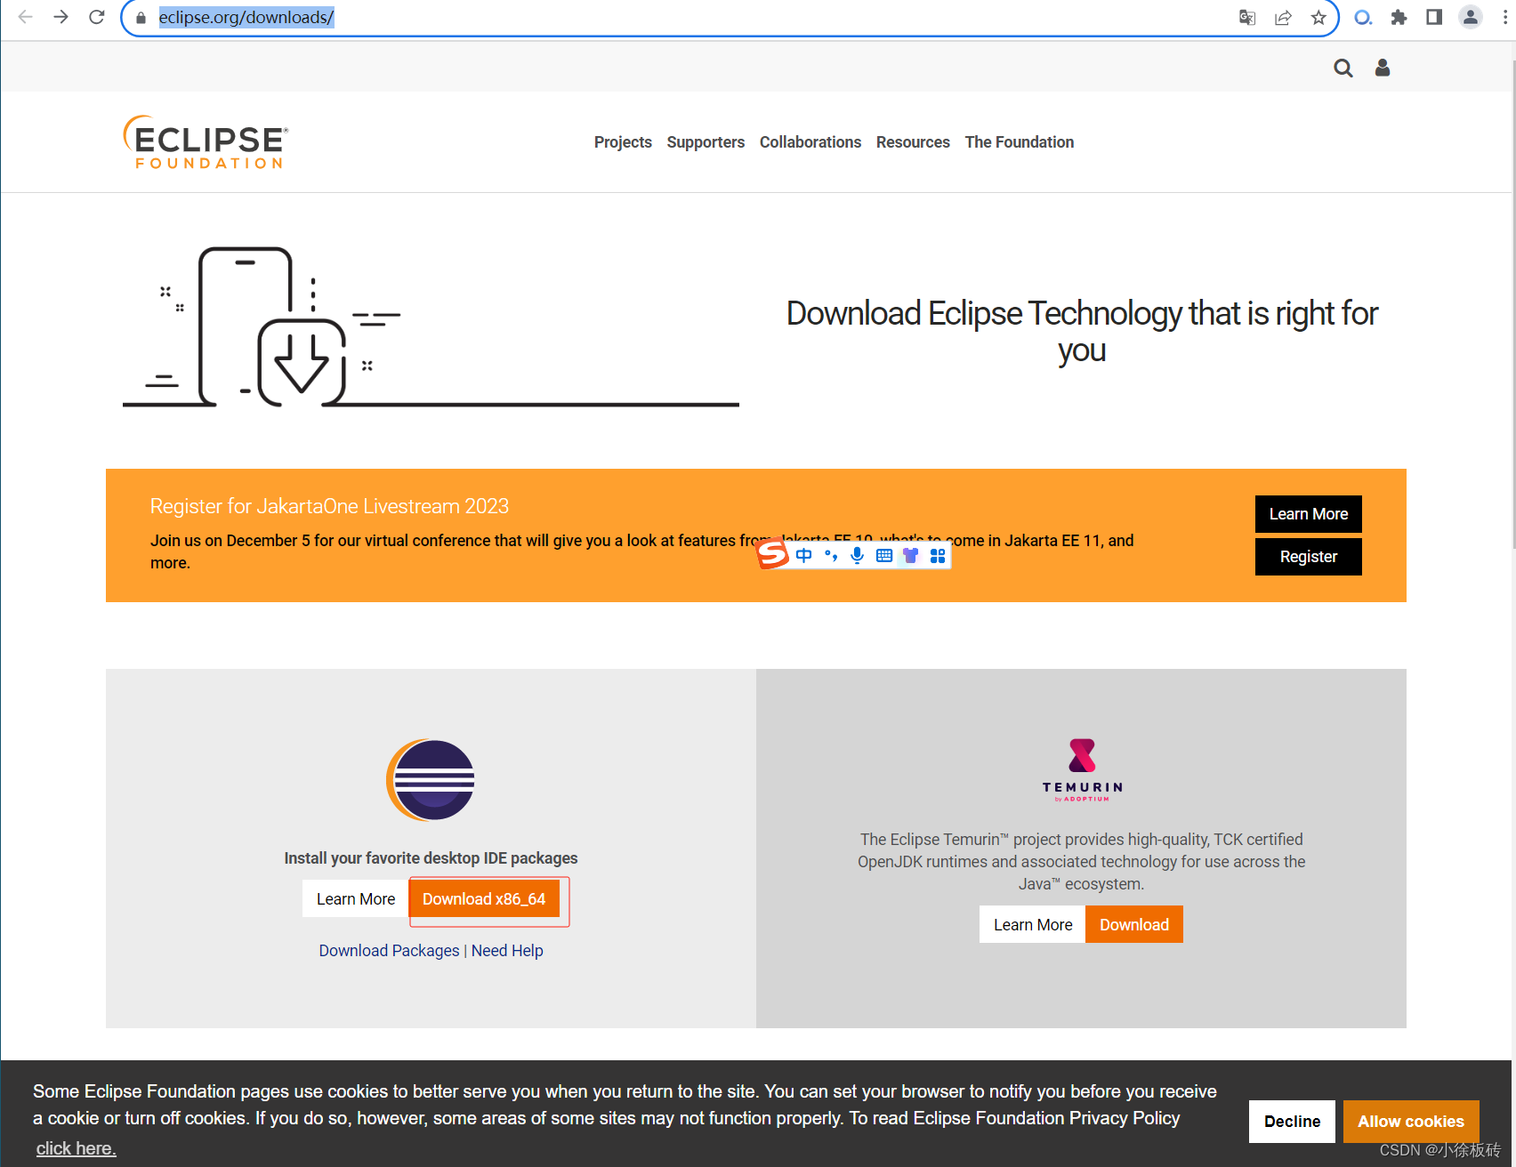Bookmark the page with the star icon
This screenshot has width=1516, height=1167.
(1318, 17)
